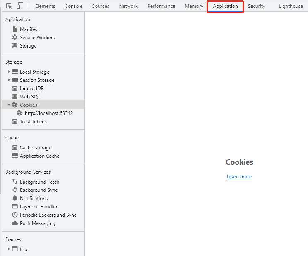This screenshot has height=256, width=308.
Task: Click the Local Storage grid icon
Action: [15, 72]
